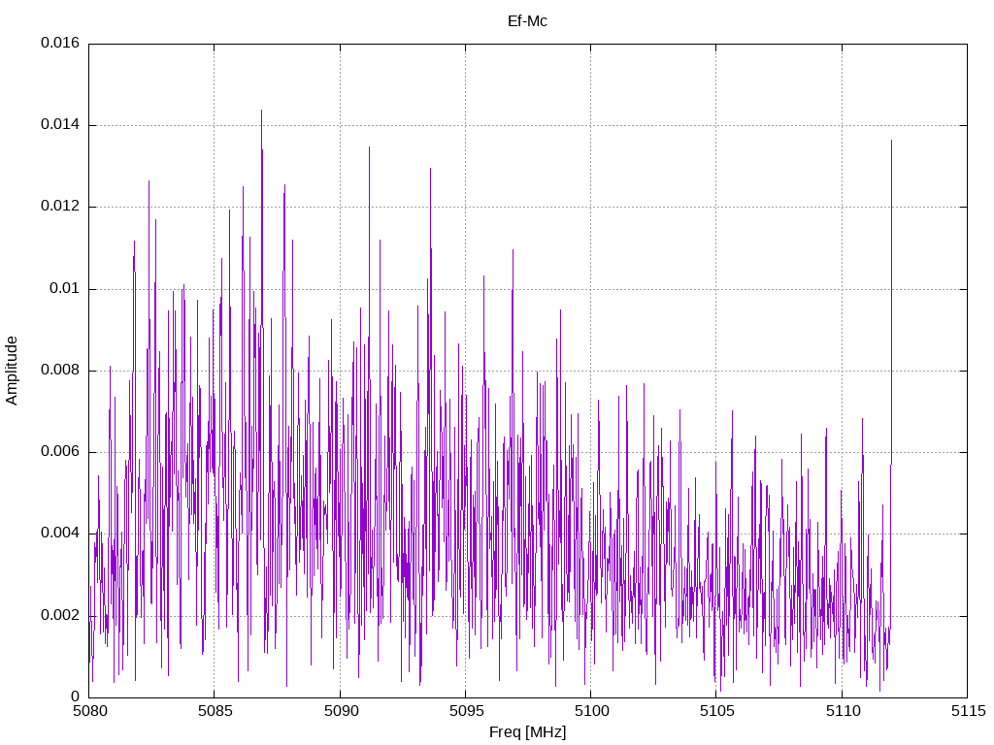
Task: Click y-axis tick label 0.004
Action: pyautogui.click(x=60, y=534)
